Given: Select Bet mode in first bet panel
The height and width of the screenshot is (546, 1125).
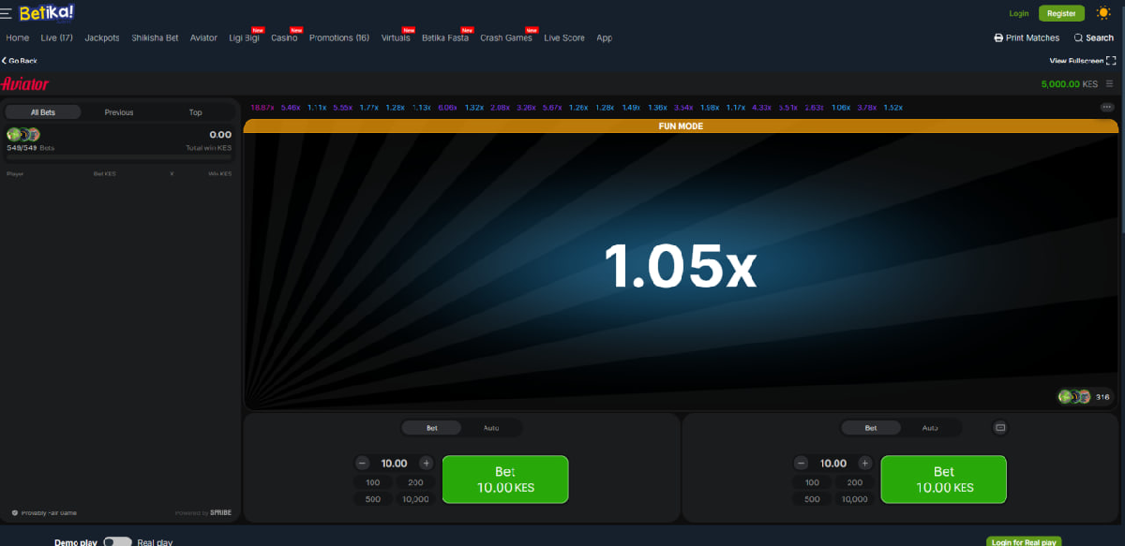Looking at the screenshot, I should point(432,428).
